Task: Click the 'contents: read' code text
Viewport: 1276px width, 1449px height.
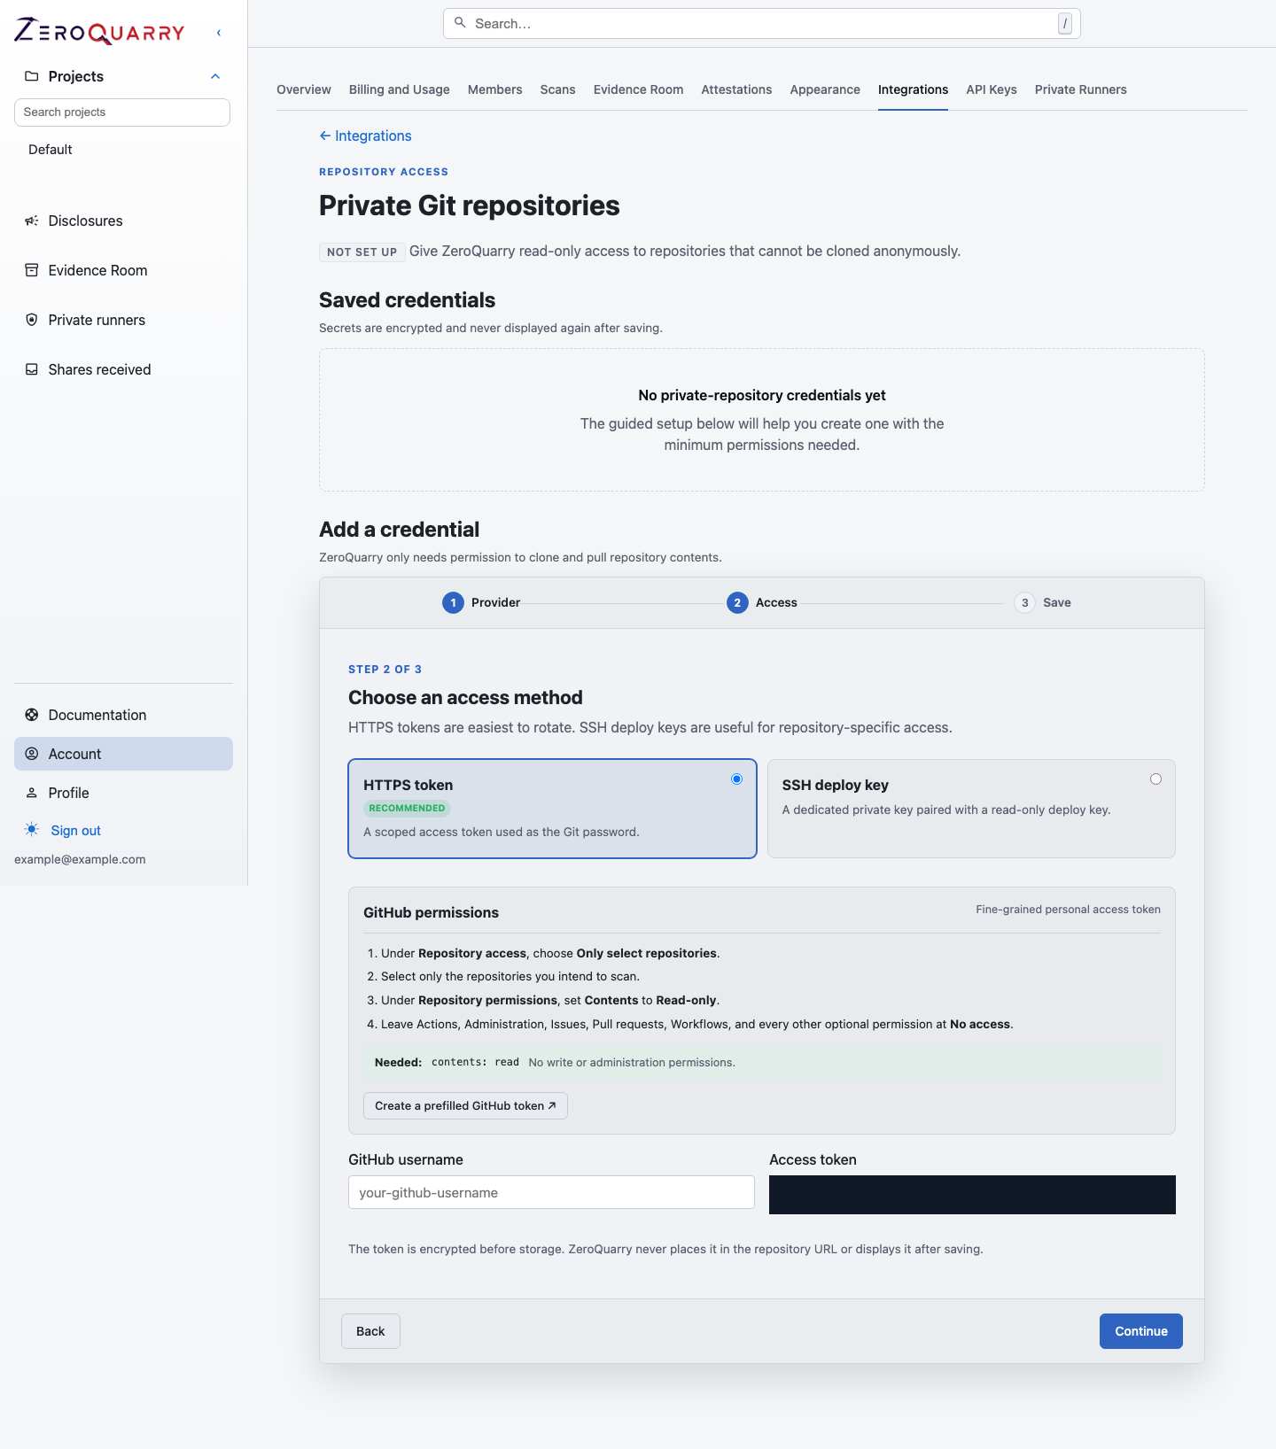Action: point(475,1062)
